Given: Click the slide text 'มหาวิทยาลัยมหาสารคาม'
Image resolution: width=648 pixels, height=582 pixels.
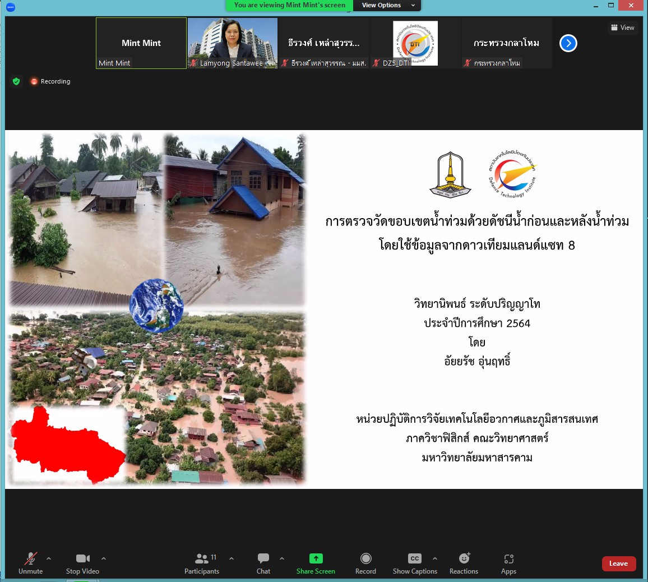Looking at the screenshot, I should (x=477, y=458).
